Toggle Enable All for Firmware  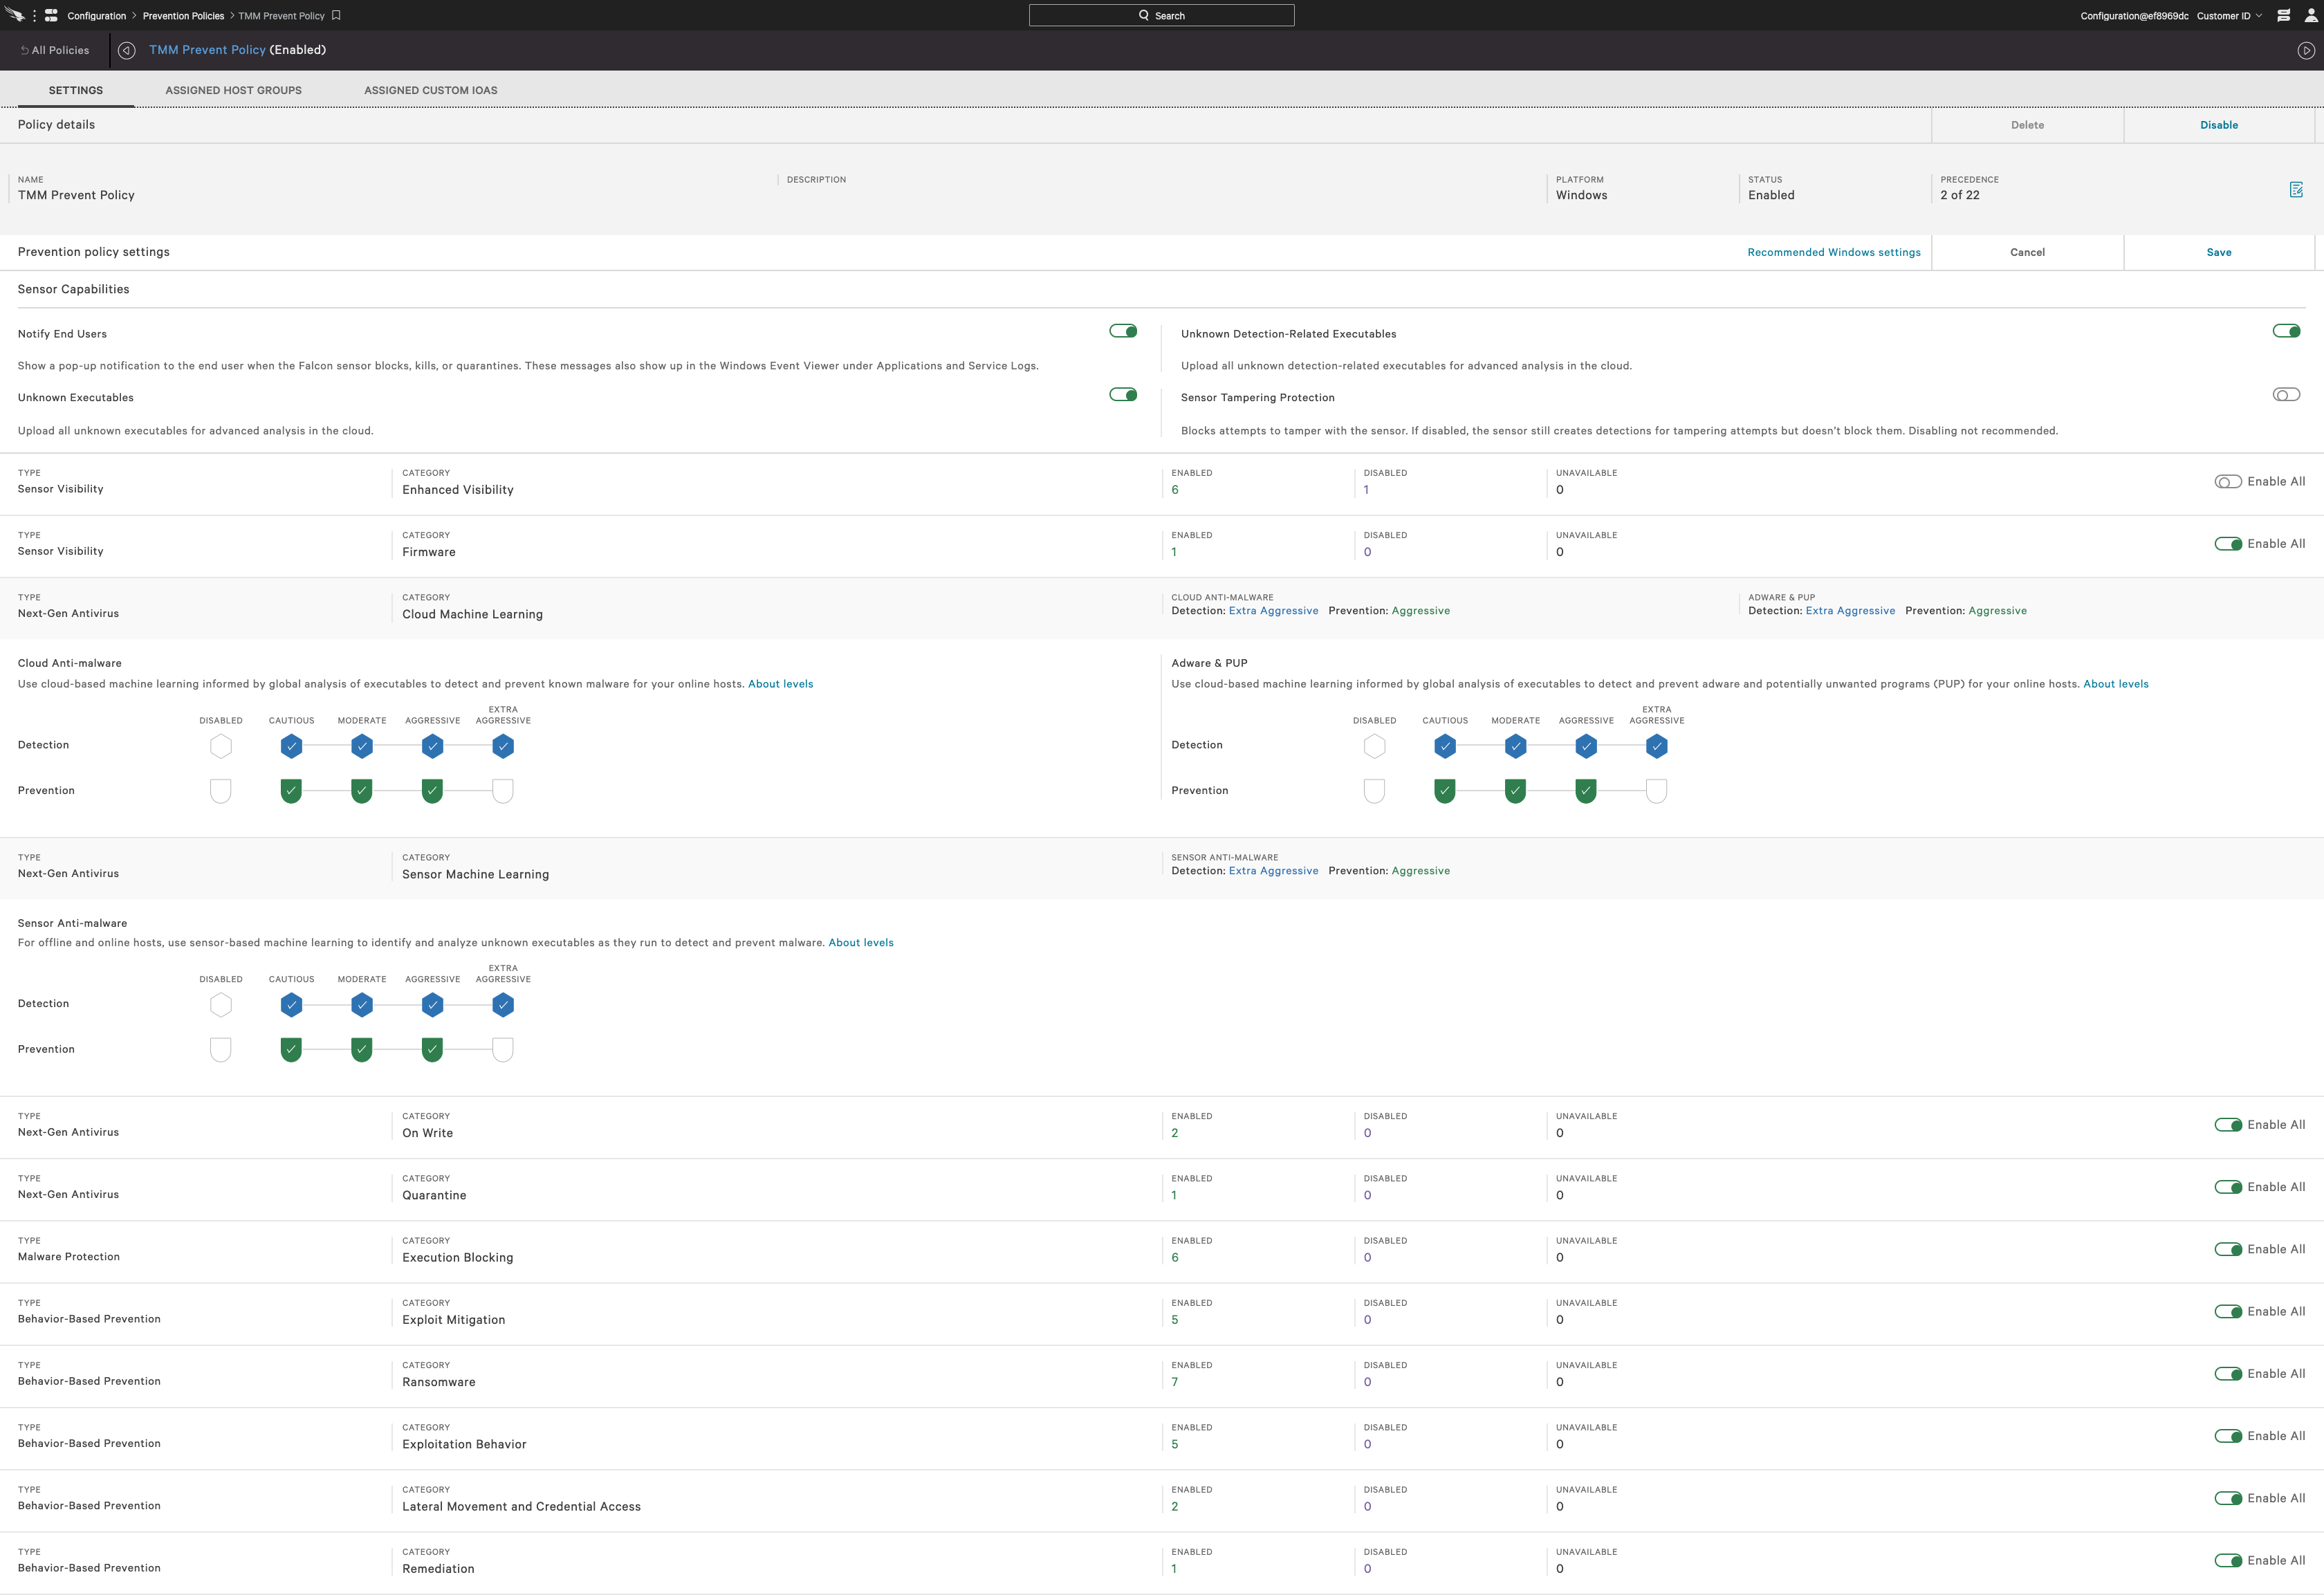(x=2228, y=544)
